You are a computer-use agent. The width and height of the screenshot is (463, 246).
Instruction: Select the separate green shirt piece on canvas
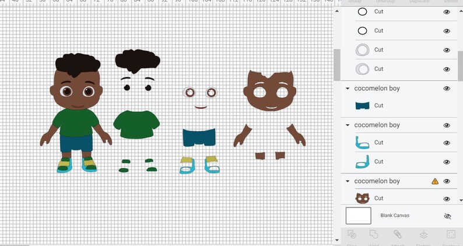coord(136,124)
